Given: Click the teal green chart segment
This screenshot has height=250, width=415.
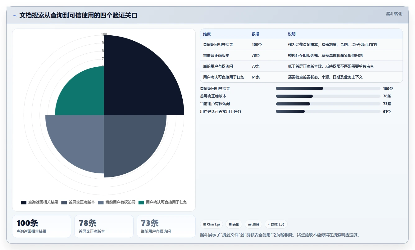Looking at the screenshot, I should pos(84,95).
